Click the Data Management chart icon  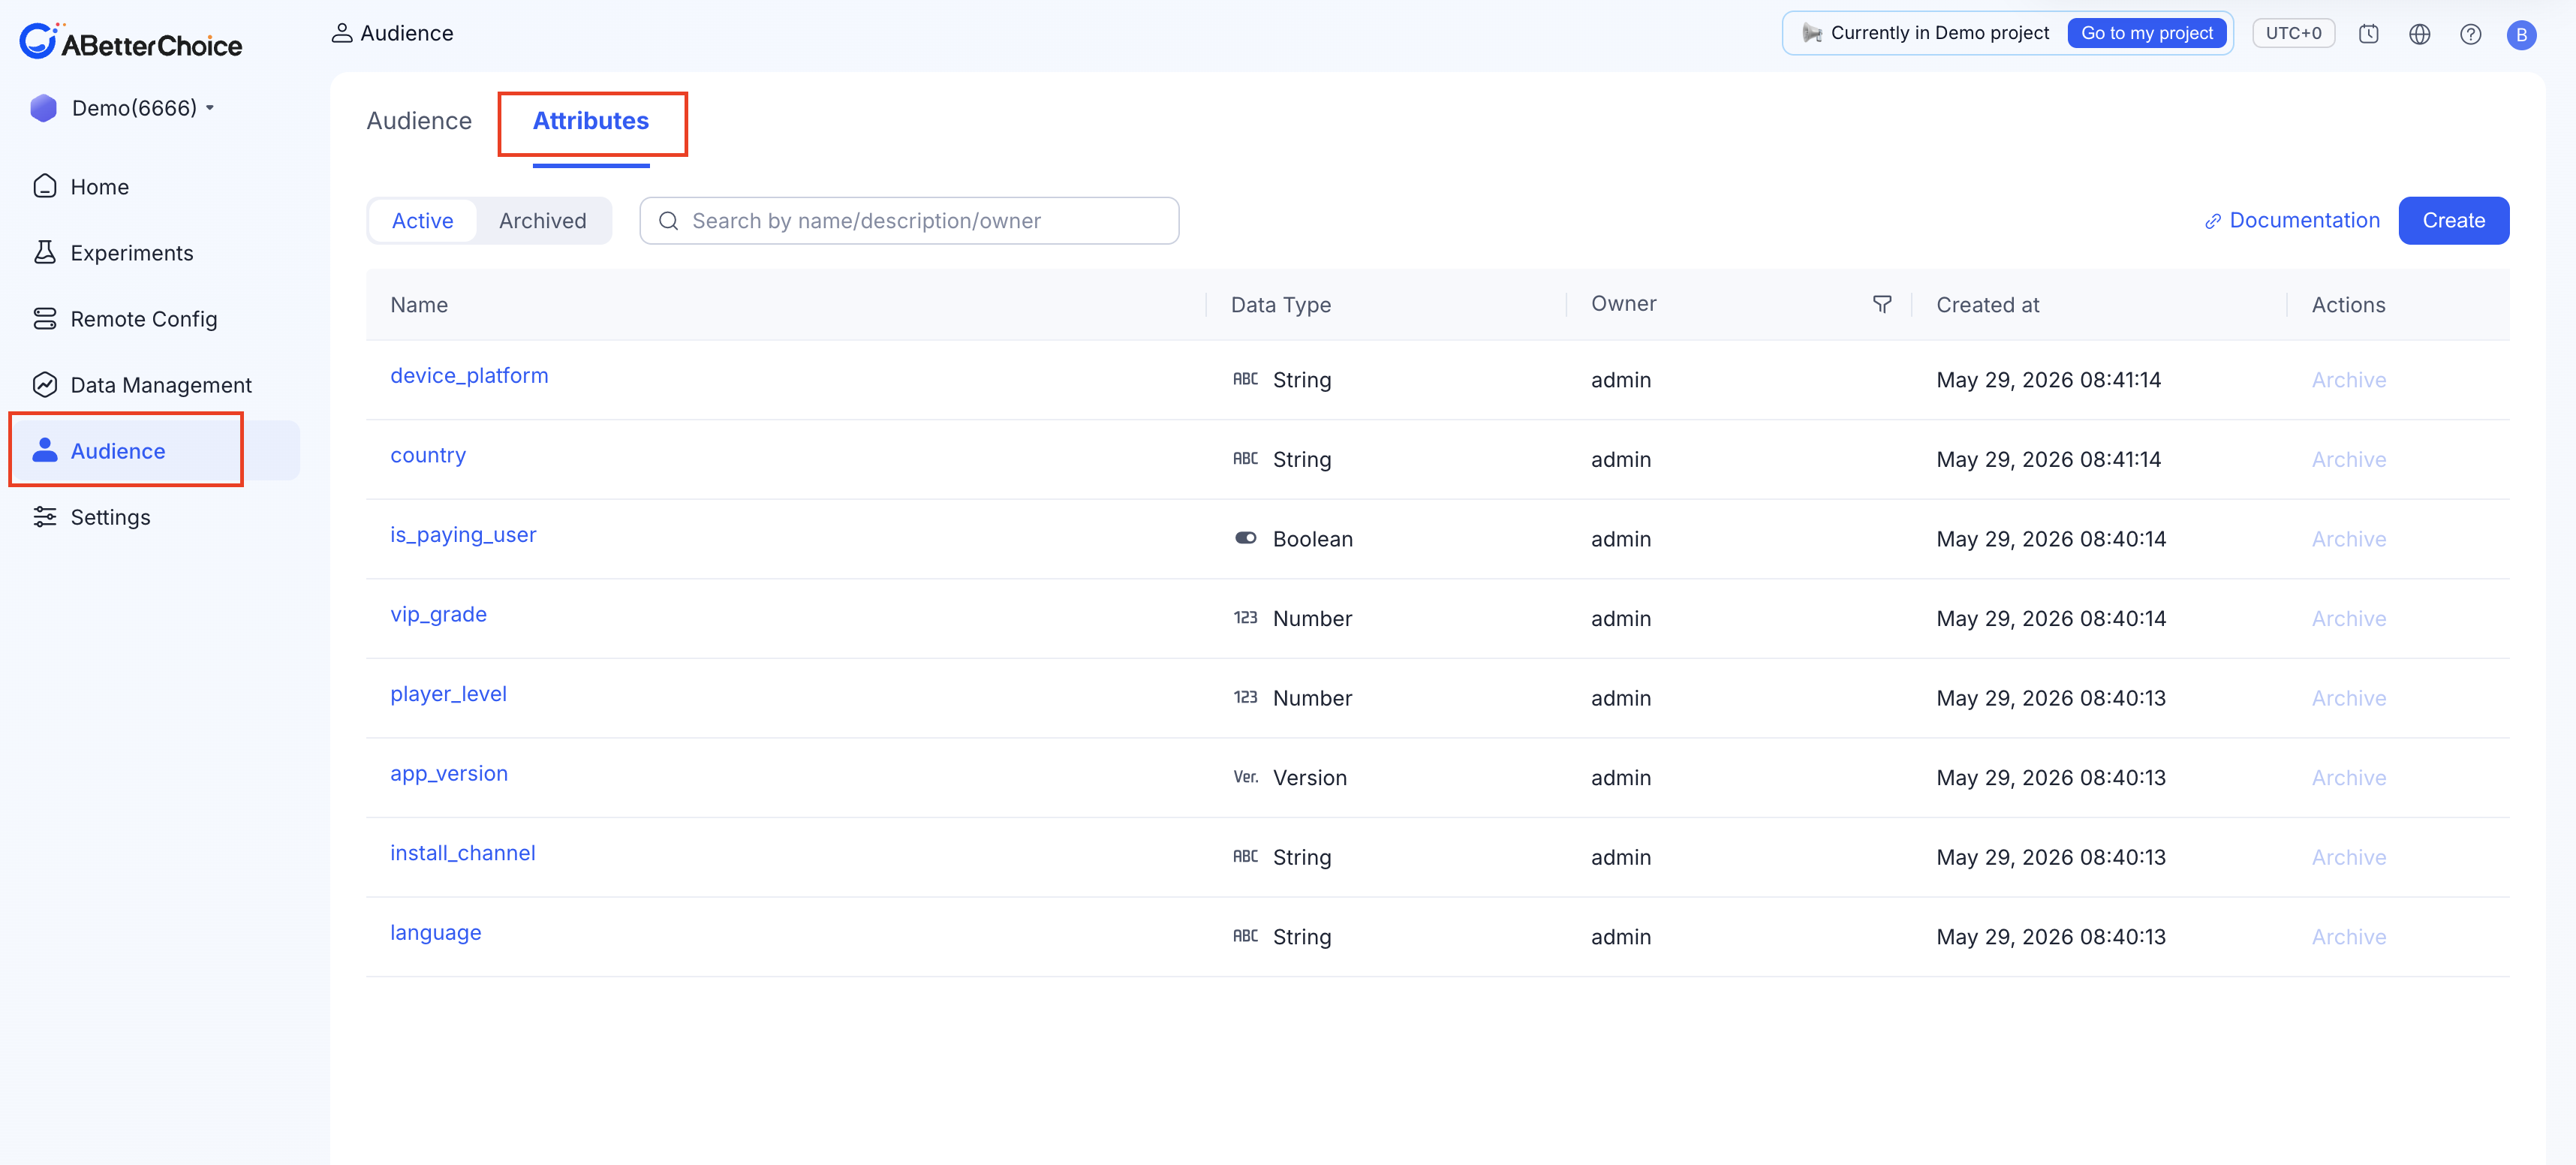[45, 384]
